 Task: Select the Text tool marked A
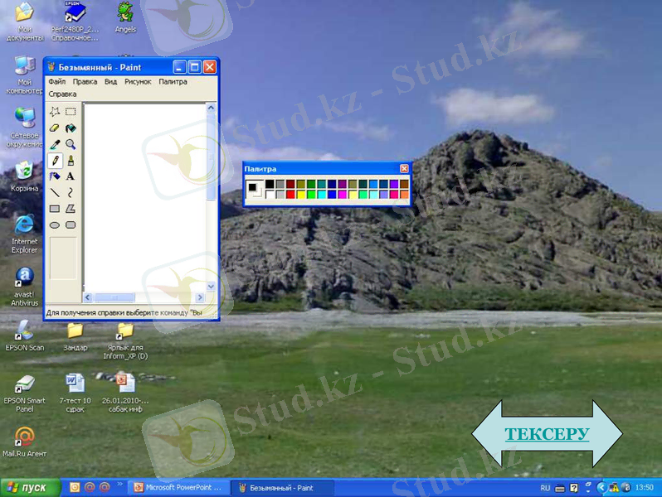click(x=71, y=176)
